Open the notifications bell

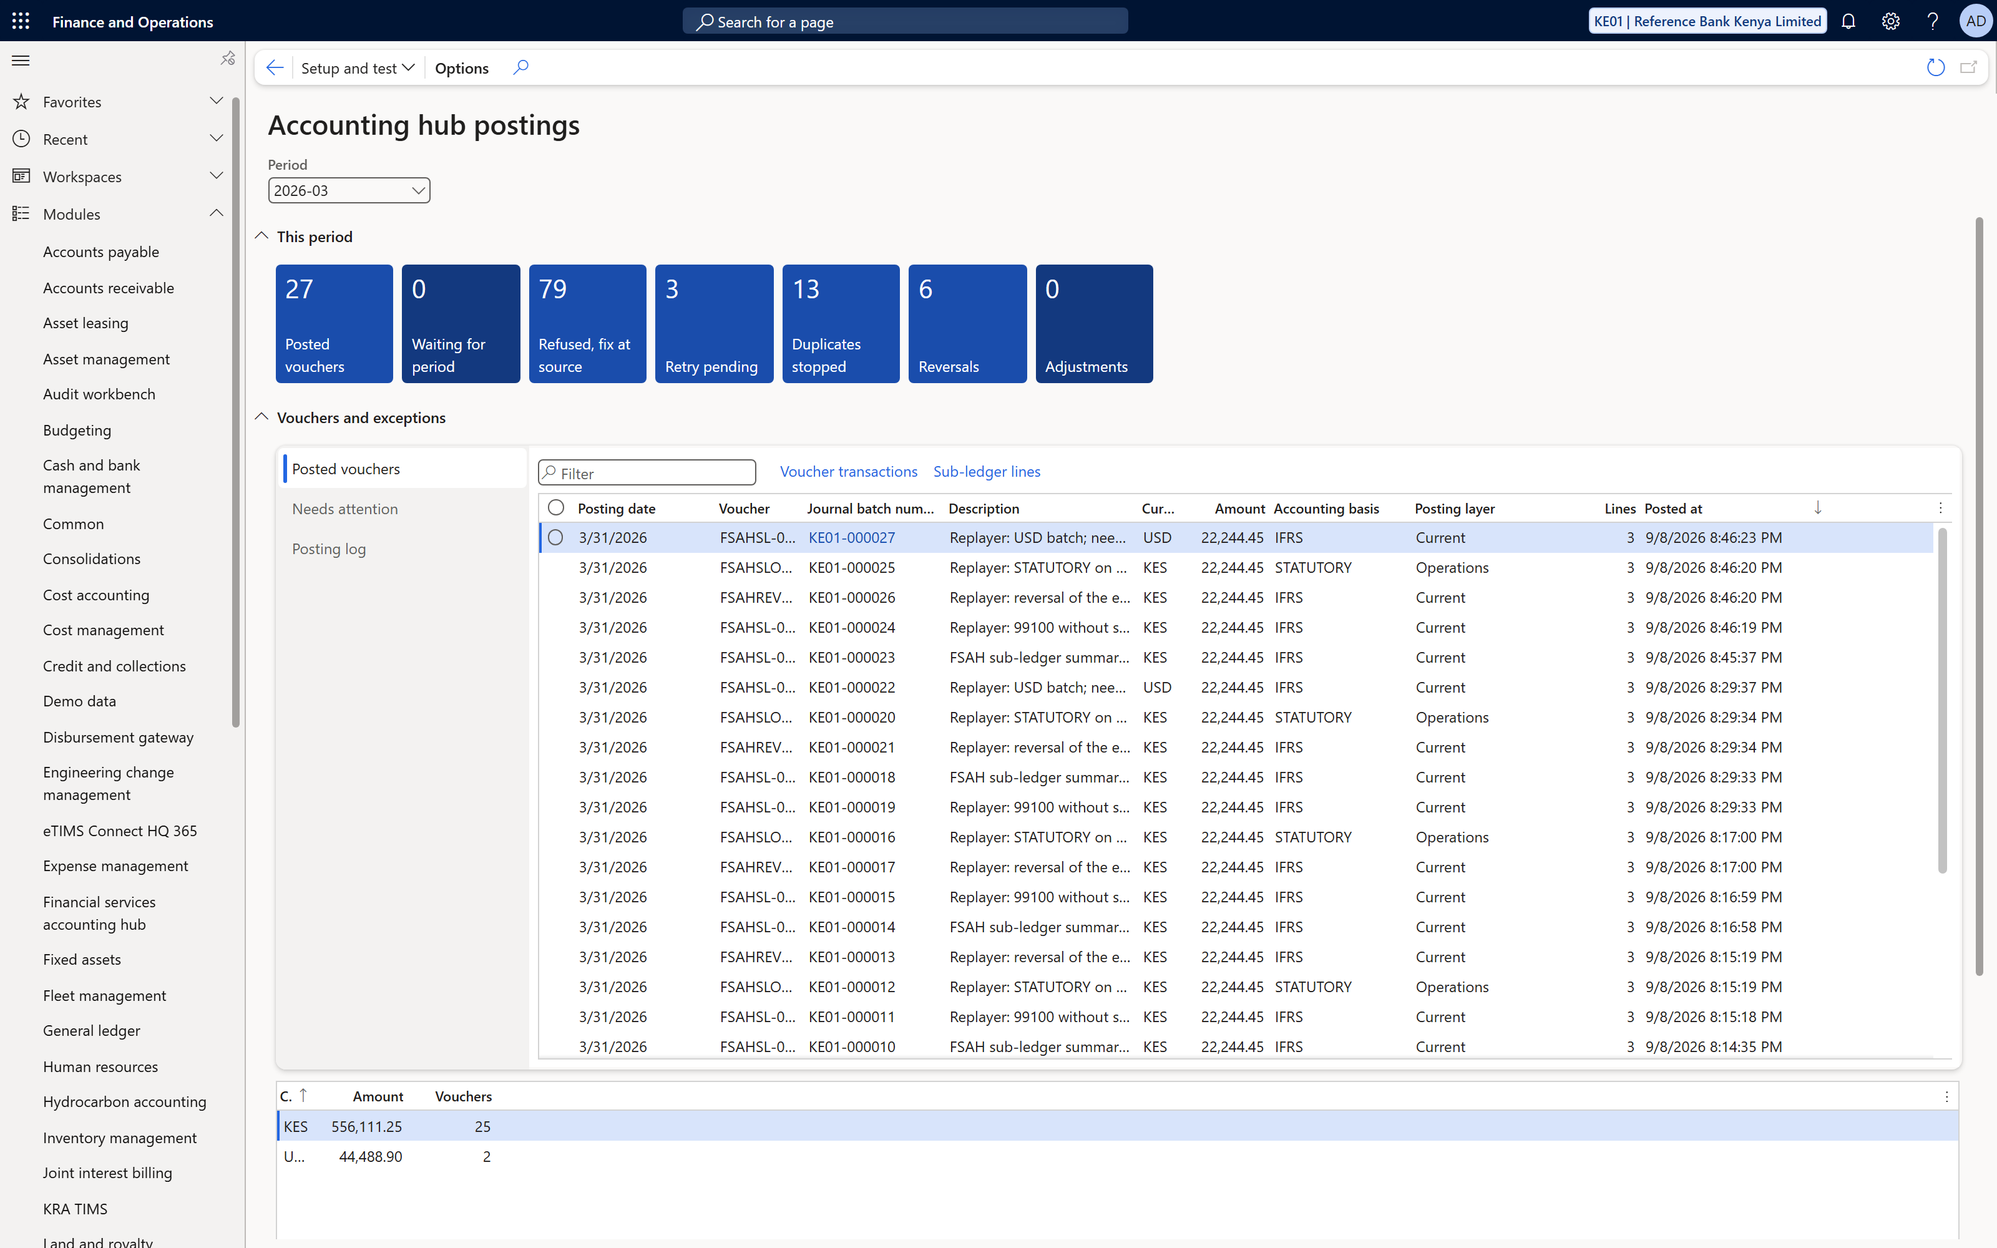pyautogui.click(x=1848, y=21)
